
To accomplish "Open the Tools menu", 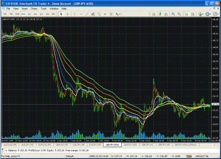I will pos(43,8).
